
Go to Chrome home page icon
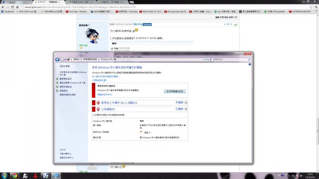coord(17,7)
